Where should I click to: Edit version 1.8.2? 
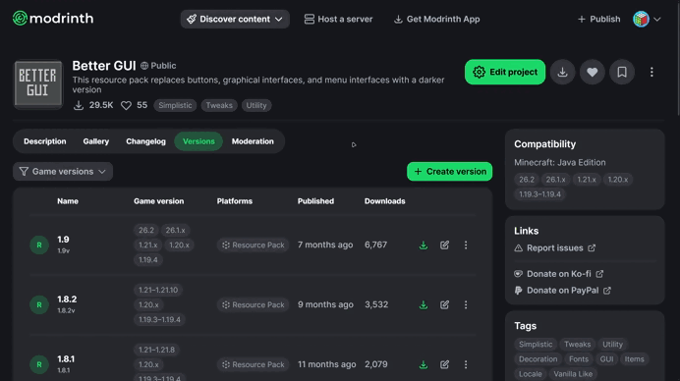coord(444,304)
